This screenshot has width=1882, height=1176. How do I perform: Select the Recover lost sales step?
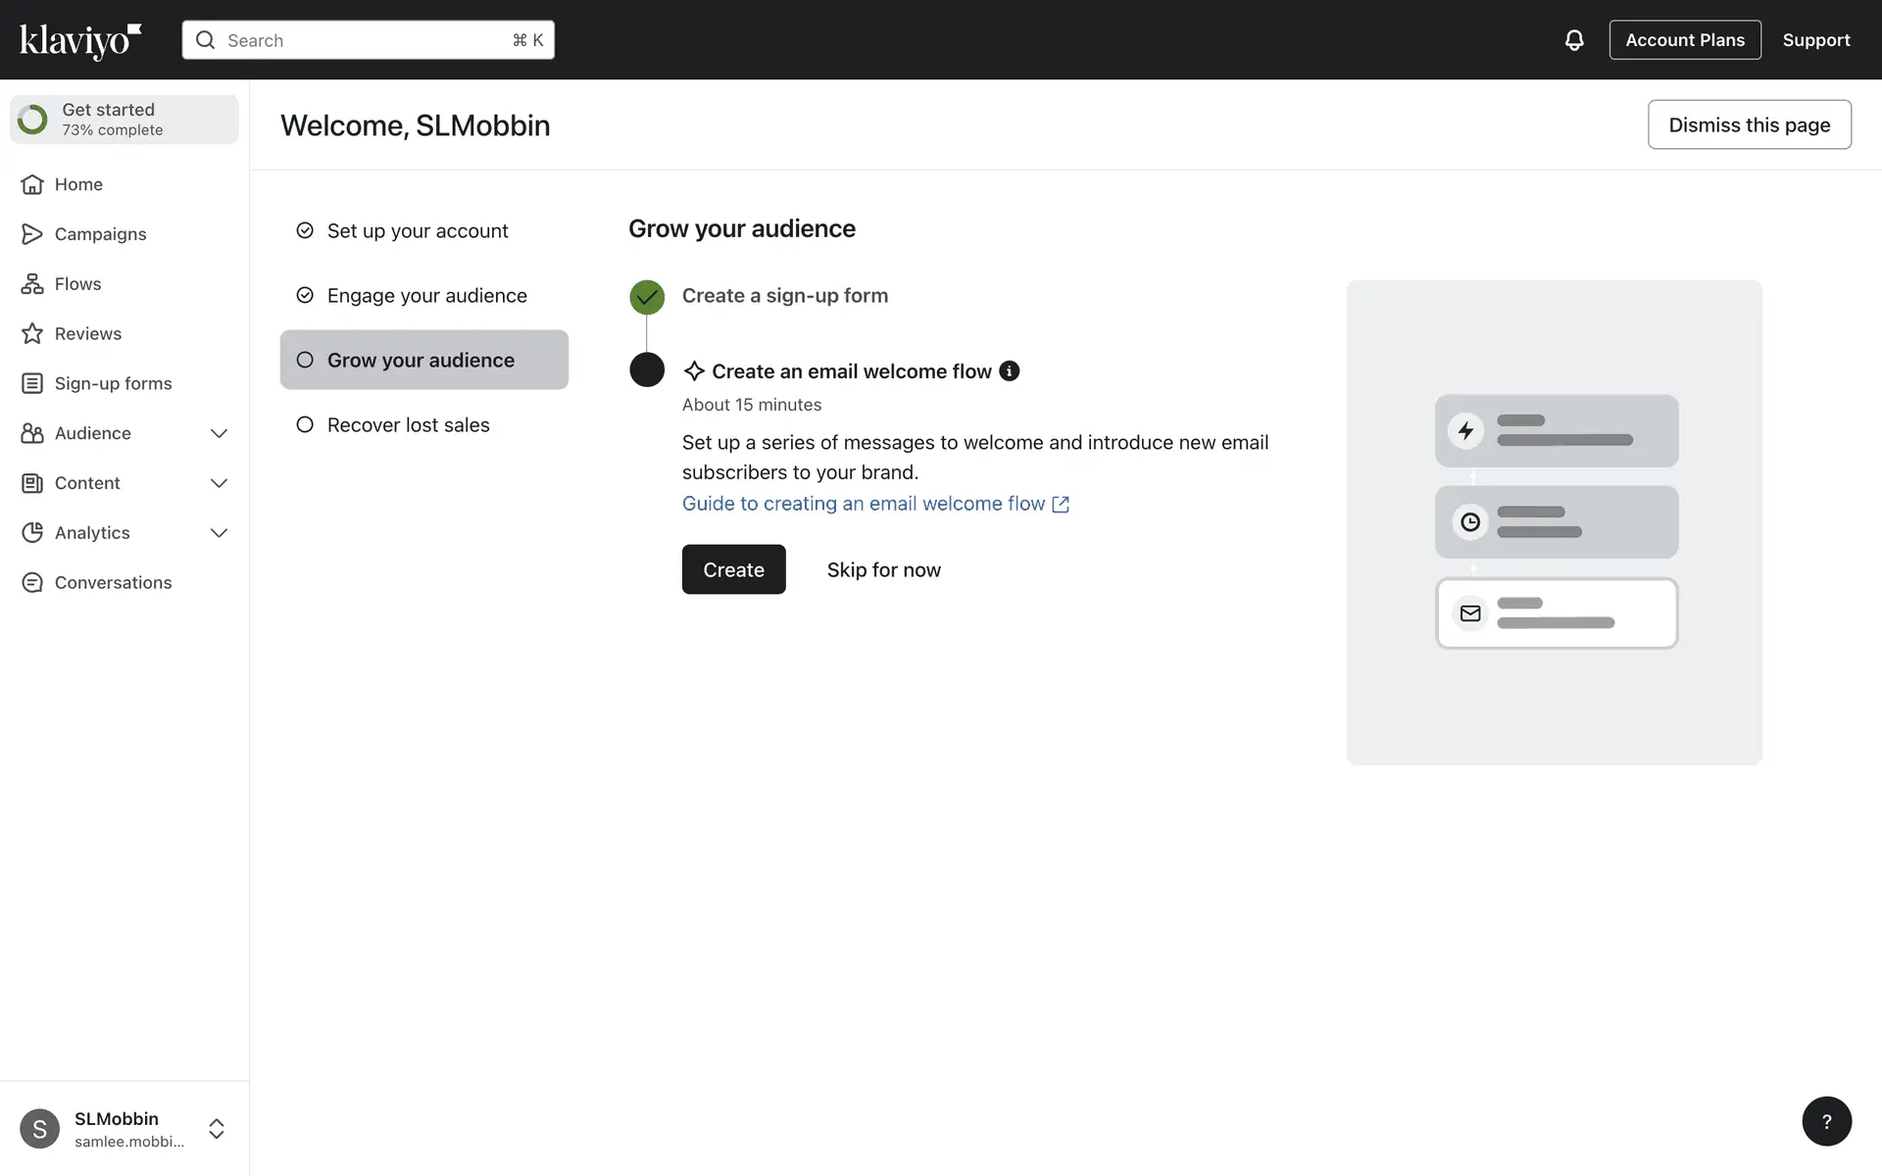408,425
